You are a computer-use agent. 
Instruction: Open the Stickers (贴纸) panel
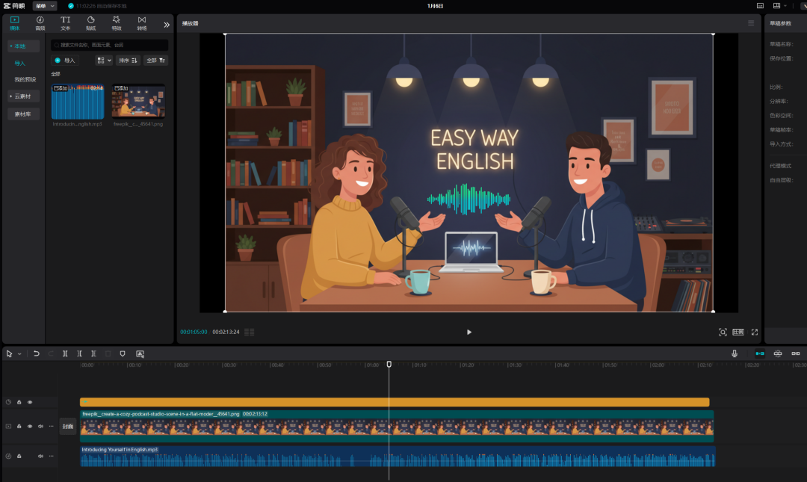(x=90, y=22)
